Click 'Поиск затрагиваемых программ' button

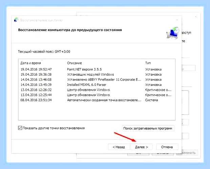point(148,128)
